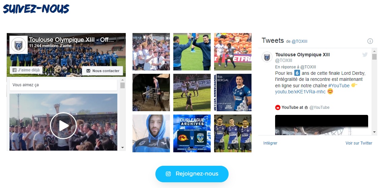Click the Twitter bird icon in tweet
Screen dimensions: 384x188
[x=365, y=55]
